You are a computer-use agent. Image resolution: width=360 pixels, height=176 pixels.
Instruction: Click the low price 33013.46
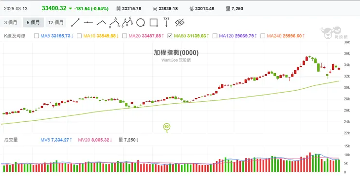pyautogui.click(x=204, y=9)
